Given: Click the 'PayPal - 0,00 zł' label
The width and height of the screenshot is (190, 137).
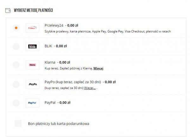Looking at the screenshot, I should (57, 103).
